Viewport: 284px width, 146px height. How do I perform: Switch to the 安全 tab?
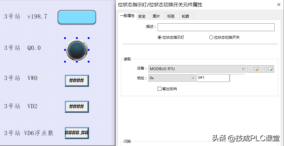(x=142, y=16)
